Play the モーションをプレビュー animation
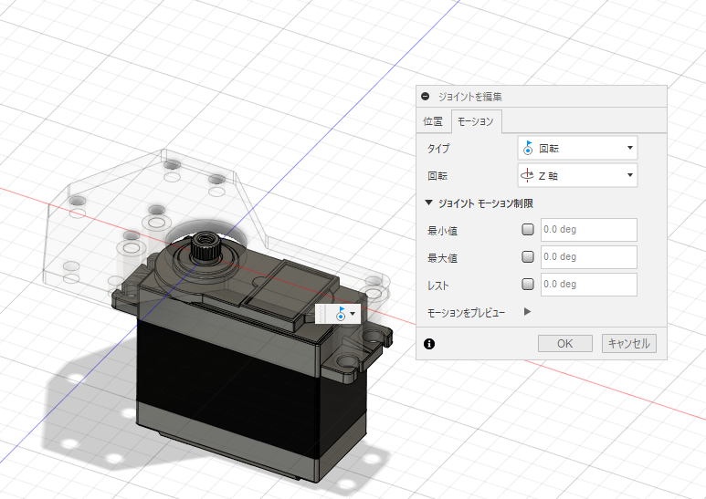This screenshot has width=706, height=499. click(x=528, y=312)
